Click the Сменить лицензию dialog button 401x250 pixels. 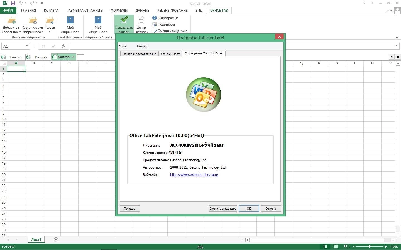tap(223, 209)
